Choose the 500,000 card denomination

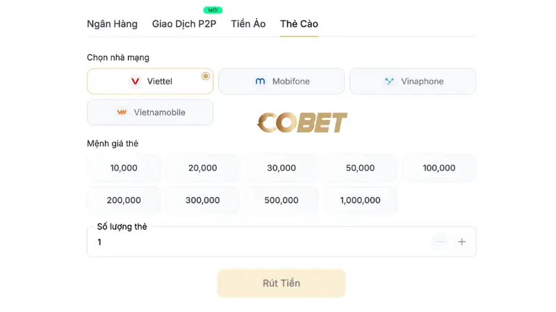click(x=281, y=200)
